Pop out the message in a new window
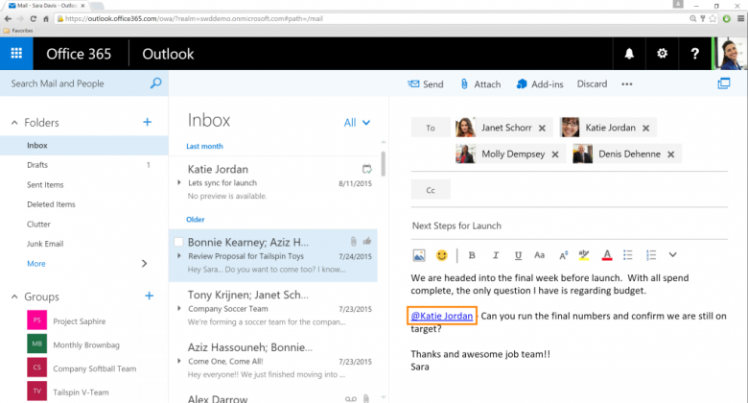The width and height of the screenshot is (748, 403). point(724,84)
